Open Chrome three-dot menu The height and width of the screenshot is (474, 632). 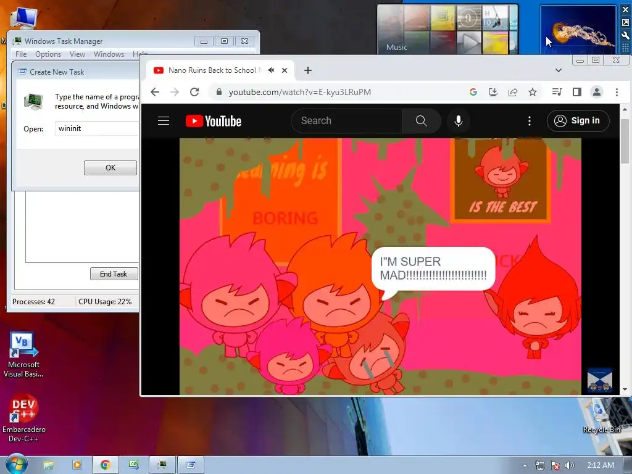coord(617,93)
